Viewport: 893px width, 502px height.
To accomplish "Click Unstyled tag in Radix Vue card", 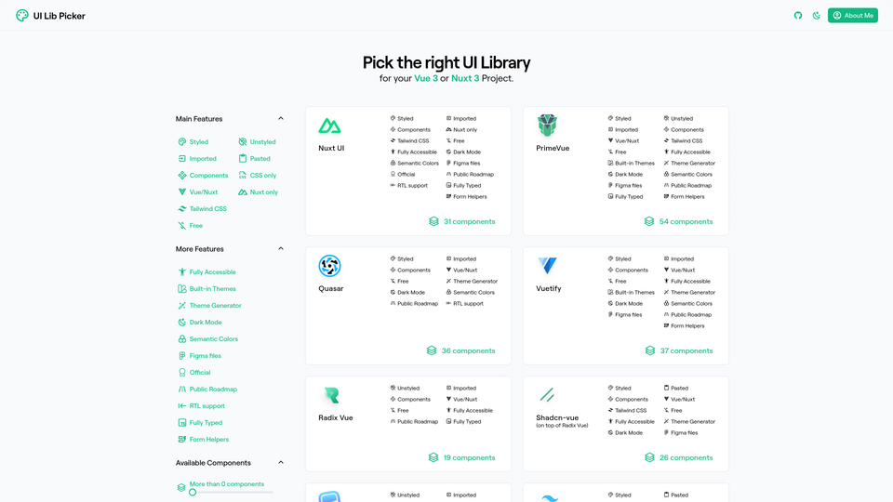I will tap(405, 389).
